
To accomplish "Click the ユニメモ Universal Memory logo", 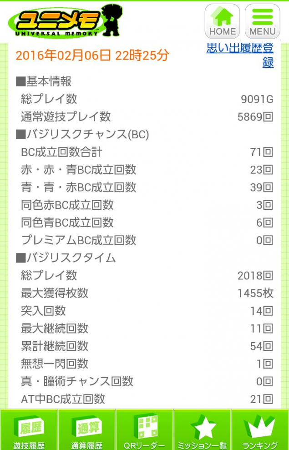I will (65, 21).
